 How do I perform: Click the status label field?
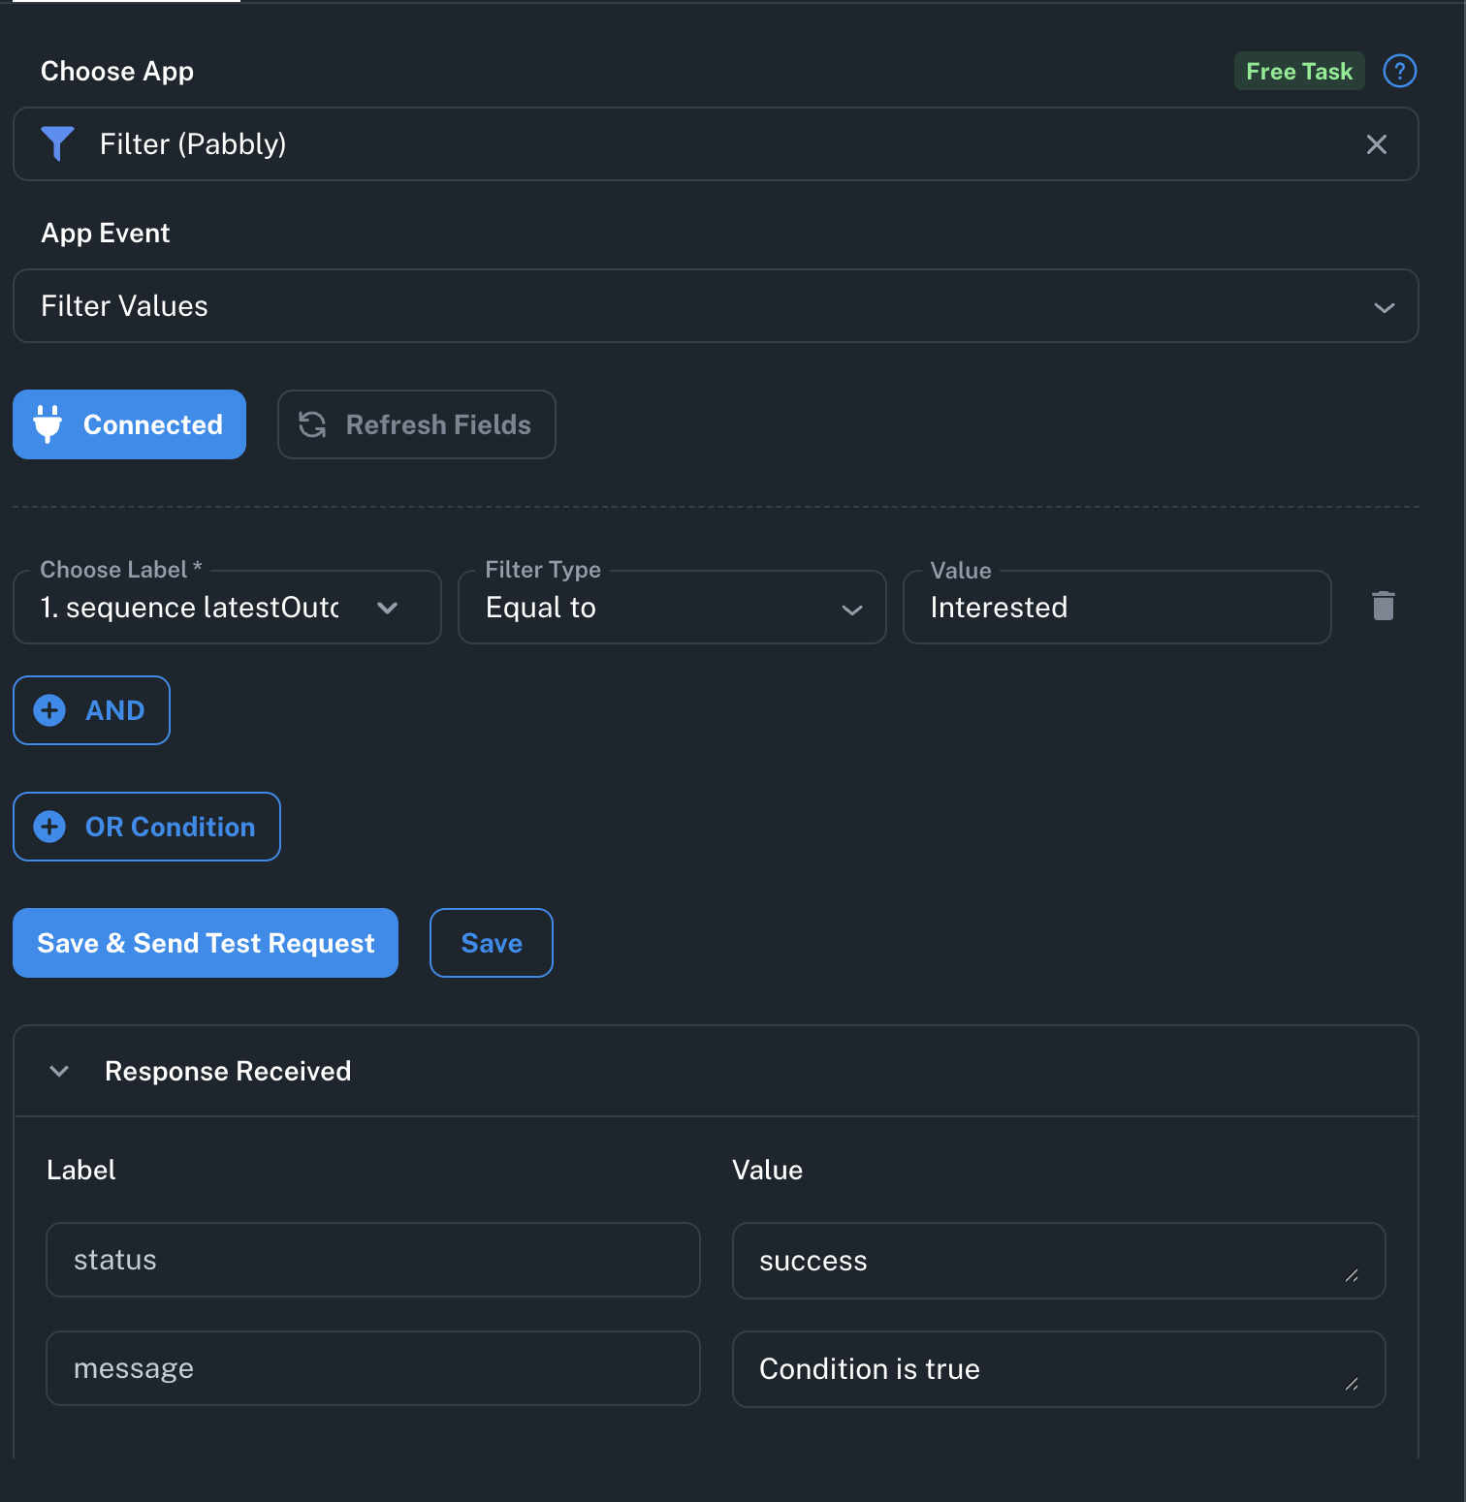click(x=372, y=1260)
